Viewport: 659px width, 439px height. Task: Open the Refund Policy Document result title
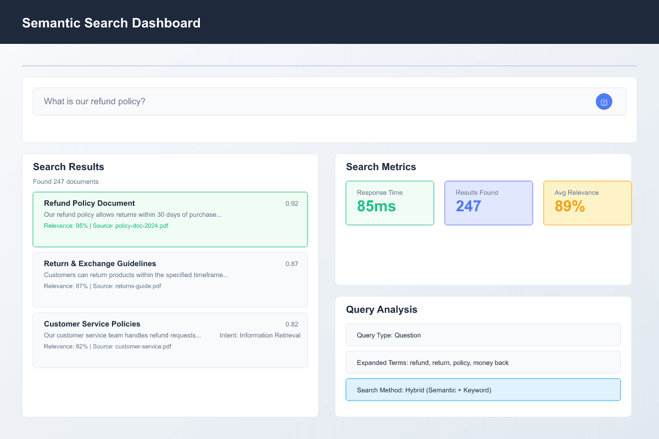point(90,203)
